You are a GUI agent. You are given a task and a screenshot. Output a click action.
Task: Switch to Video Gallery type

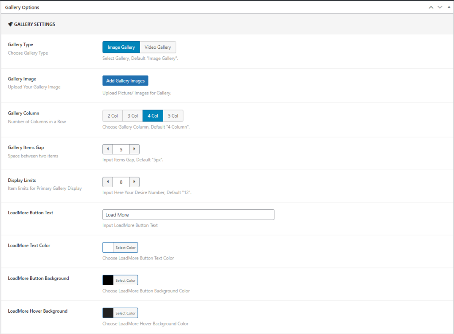[158, 47]
